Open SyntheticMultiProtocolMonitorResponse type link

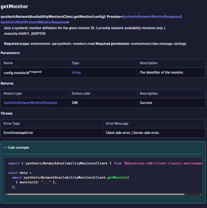[x=34, y=22]
